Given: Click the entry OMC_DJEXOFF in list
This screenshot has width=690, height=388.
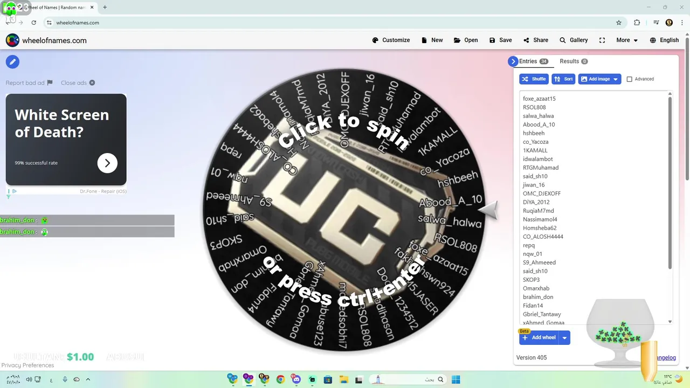Looking at the screenshot, I should [x=542, y=193].
